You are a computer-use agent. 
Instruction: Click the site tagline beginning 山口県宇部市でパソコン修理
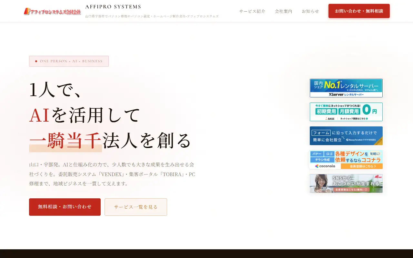tap(152, 16)
